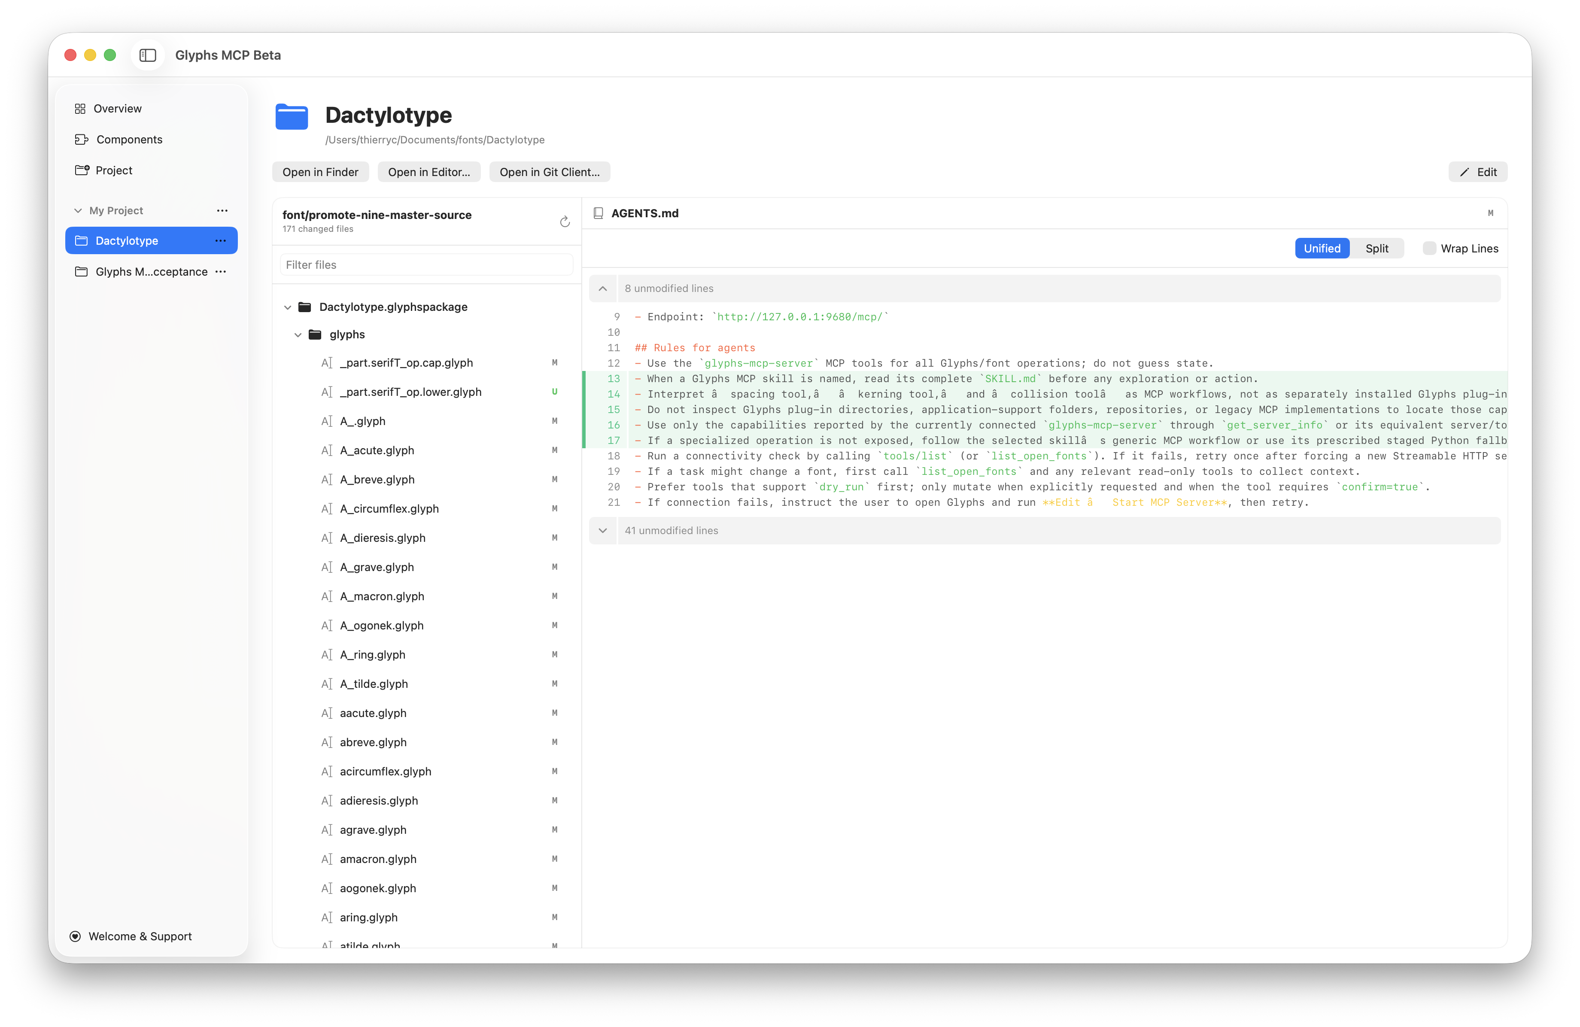Refresh the changed files list
This screenshot has height=1027, width=1580.
pos(565,221)
